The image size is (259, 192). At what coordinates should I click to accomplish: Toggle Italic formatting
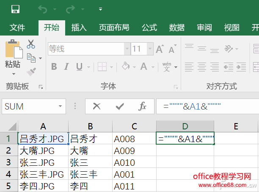(x=66, y=67)
